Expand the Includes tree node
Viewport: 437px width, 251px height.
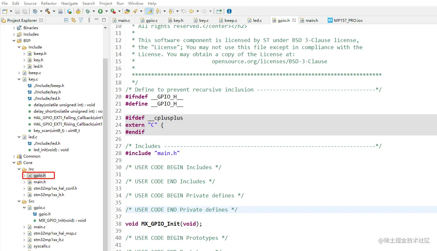coord(14,34)
